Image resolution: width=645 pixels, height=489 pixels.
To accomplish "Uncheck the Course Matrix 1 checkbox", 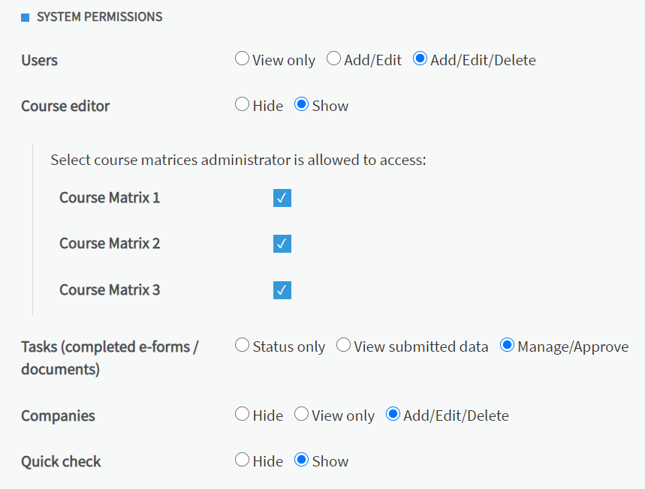I will coord(282,198).
